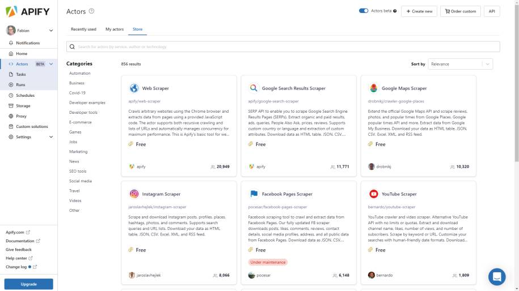This screenshot has width=519, height=291.
Task: Click the Under maintenance badge
Action: pyautogui.click(x=268, y=262)
